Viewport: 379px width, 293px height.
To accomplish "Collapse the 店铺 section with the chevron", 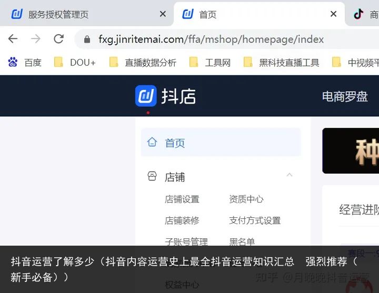I will 290,175.
